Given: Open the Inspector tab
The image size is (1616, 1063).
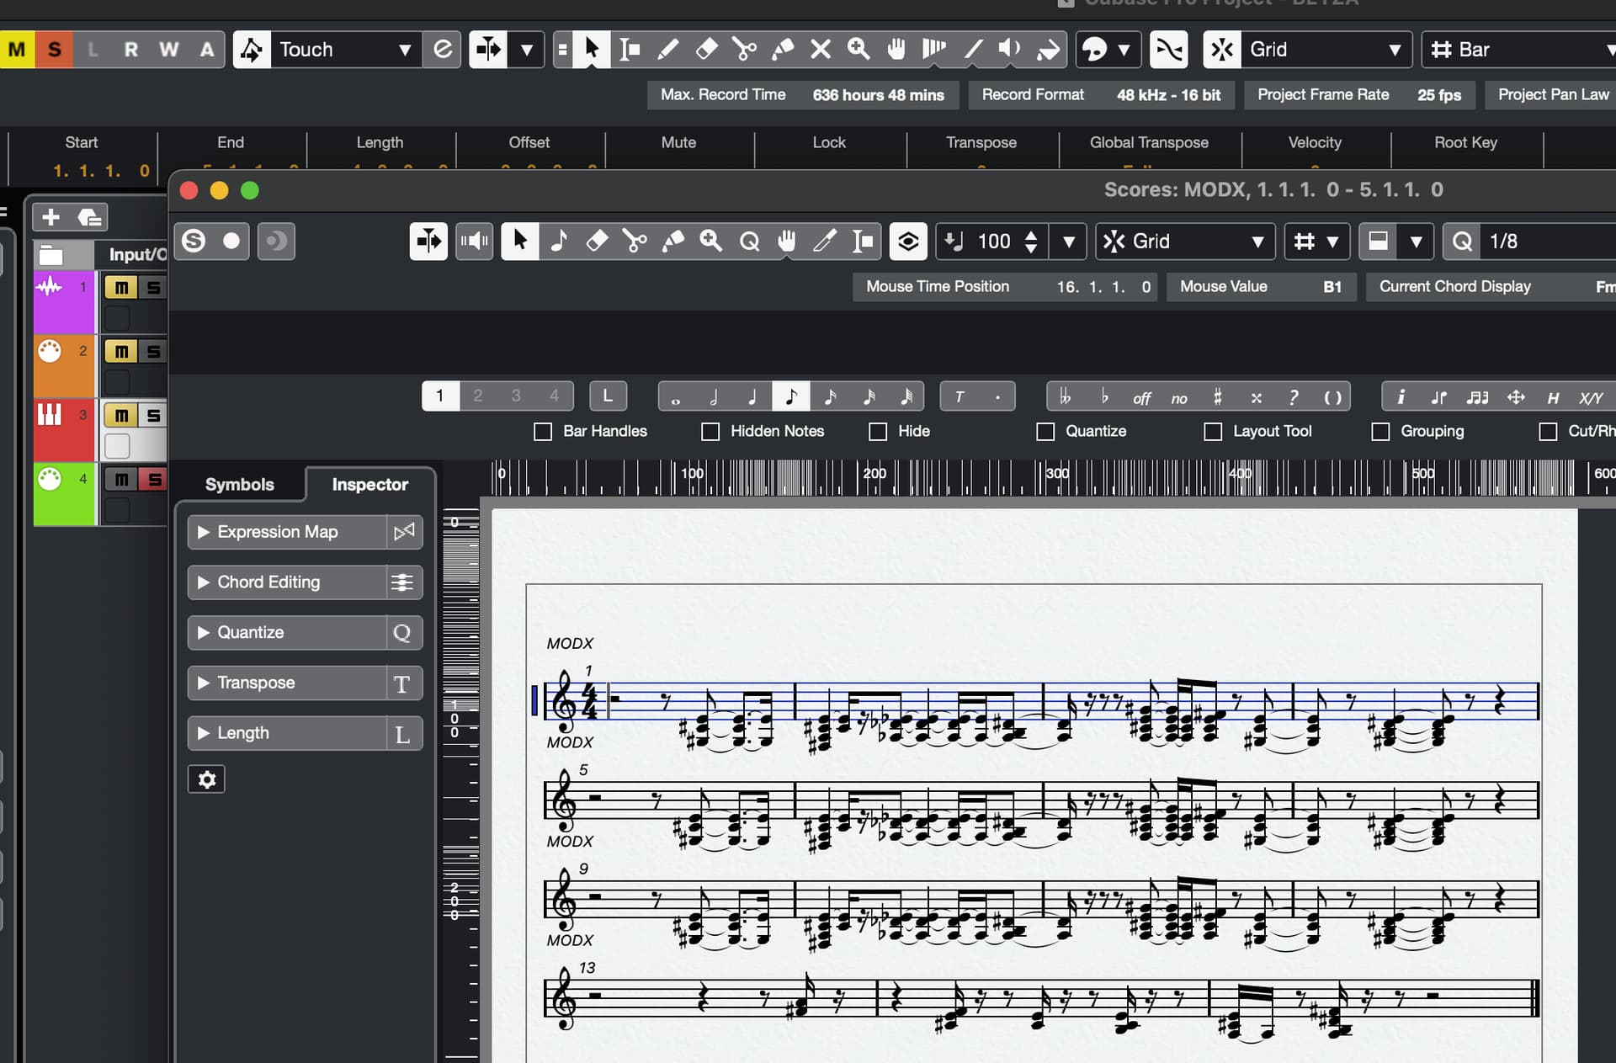Looking at the screenshot, I should tap(369, 484).
